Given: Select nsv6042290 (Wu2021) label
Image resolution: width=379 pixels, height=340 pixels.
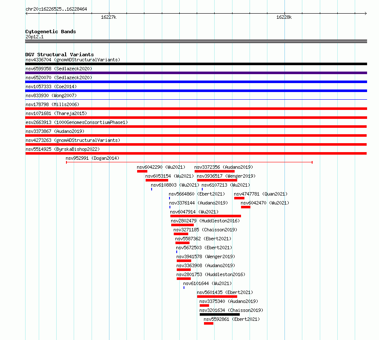Looking at the screenshot, I should (x=161, y=167).
